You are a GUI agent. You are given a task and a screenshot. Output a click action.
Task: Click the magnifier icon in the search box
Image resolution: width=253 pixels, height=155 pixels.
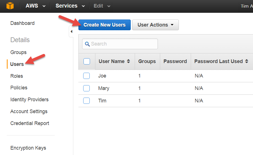click(x=87, y=44)
